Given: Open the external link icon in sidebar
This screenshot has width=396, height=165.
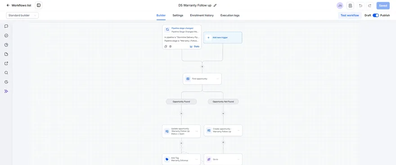Looking at the screenshot, I should click(x=6, y=63).
